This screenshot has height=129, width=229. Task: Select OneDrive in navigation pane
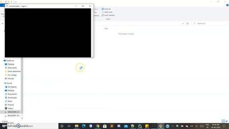(9, 61)
